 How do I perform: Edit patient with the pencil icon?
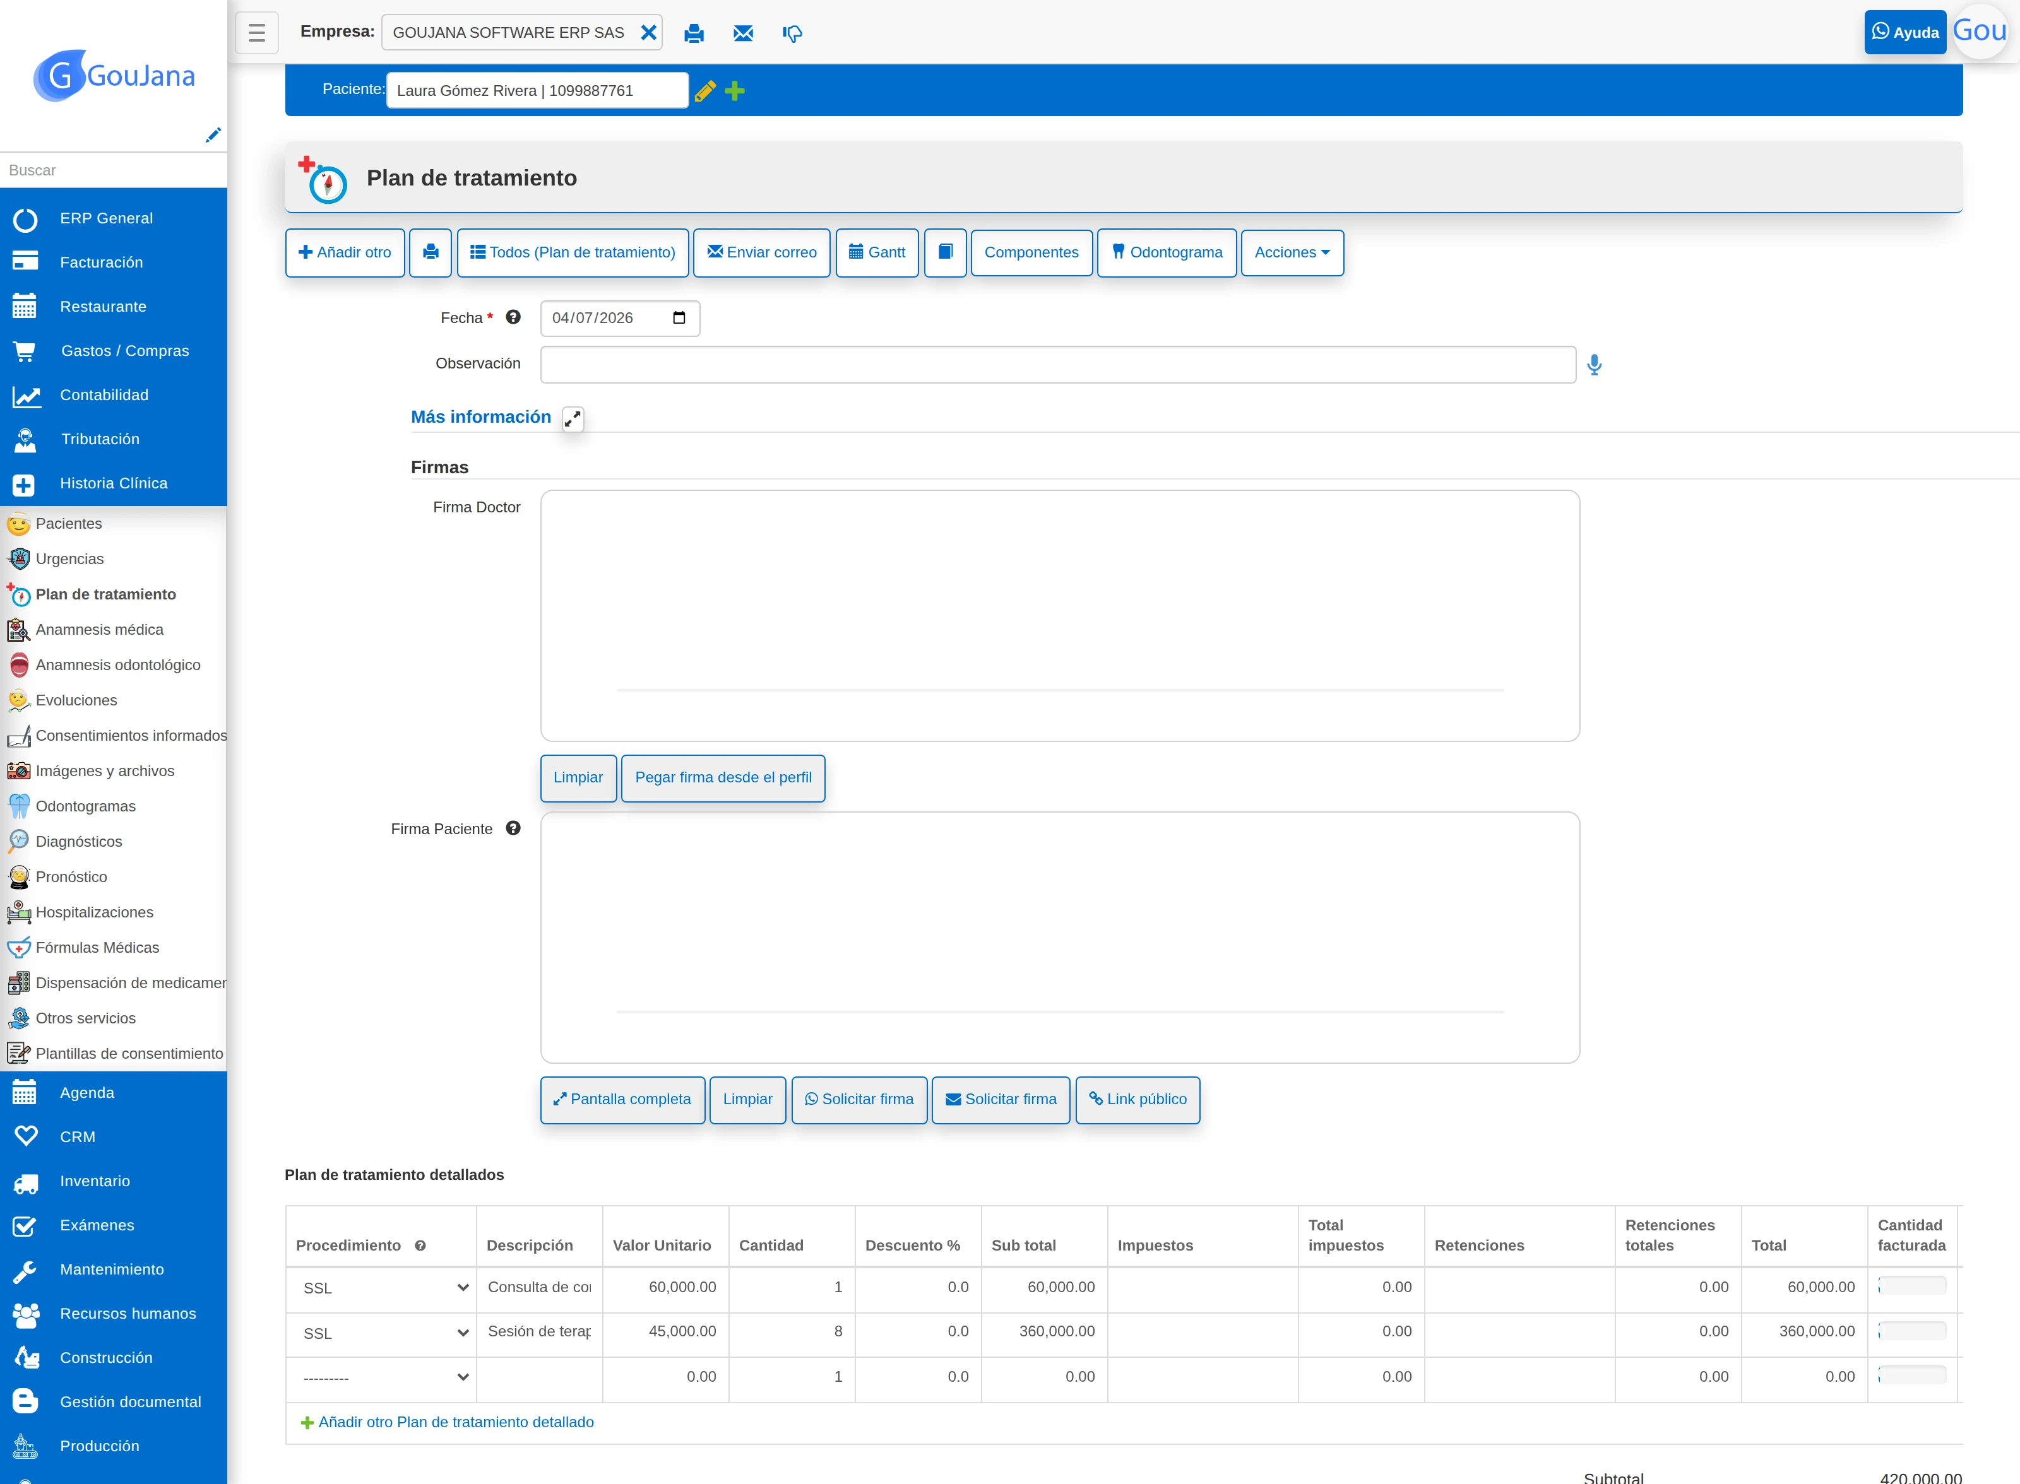click(705, 91)
